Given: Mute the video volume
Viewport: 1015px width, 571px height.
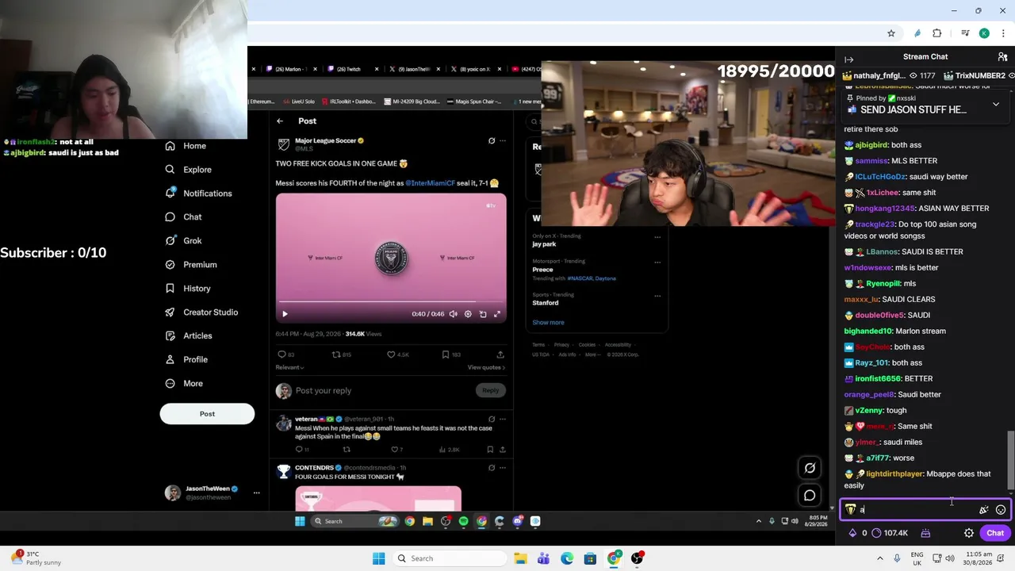Looking at the screenshot, I should pyautogui.click(x=453, y=314).
